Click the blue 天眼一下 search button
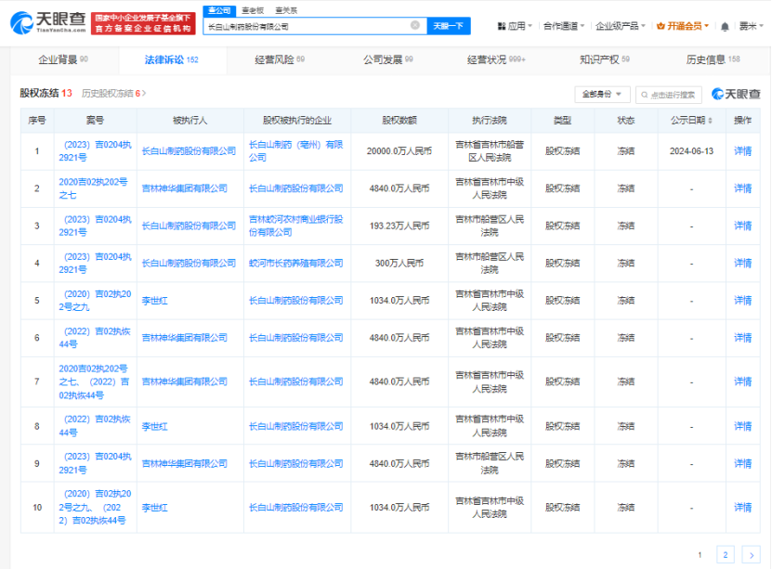 (x=448, y=25)
